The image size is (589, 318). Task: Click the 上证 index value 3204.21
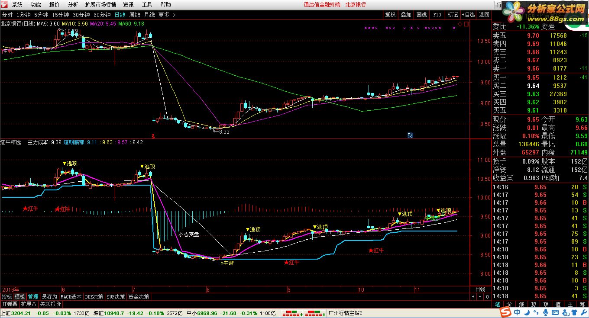click(20, 313)
